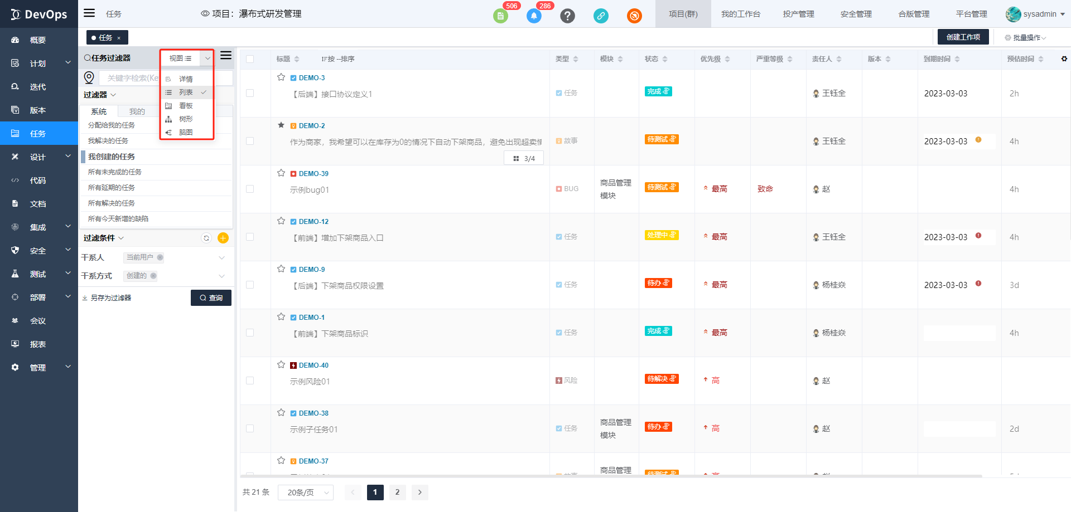Click the hamburger menu icon beside DevOps logo
This screenshot has width=1071, height=512.
click(x=89, y=13)
